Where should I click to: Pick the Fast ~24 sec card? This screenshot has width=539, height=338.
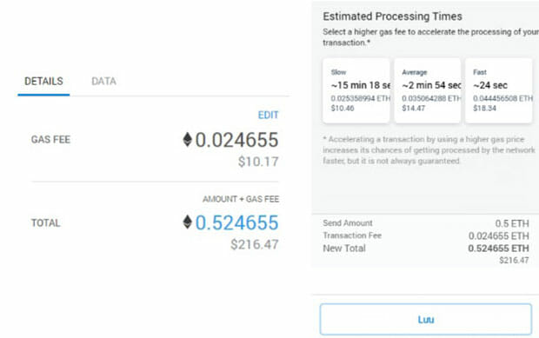coord(498,90)
